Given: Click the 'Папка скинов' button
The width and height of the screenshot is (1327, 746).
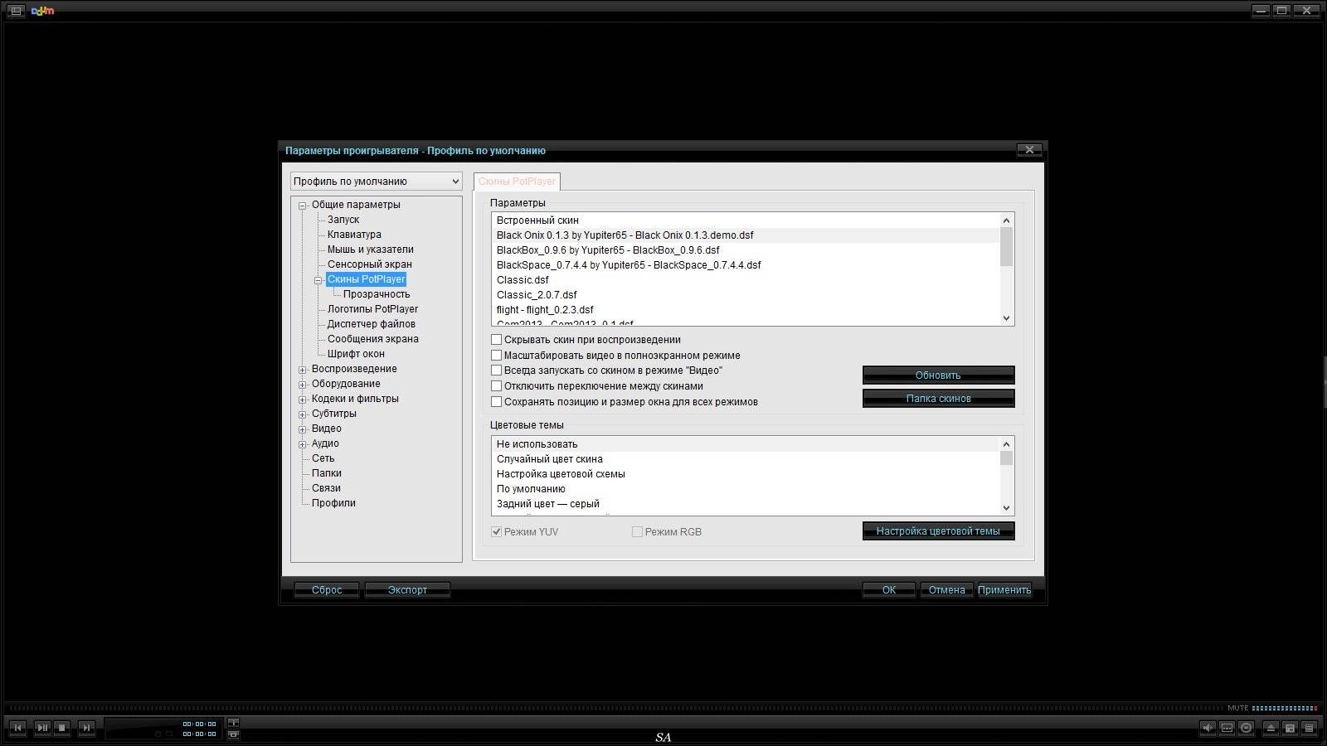Looking at the screenshot, I should (x=938, y=399).
